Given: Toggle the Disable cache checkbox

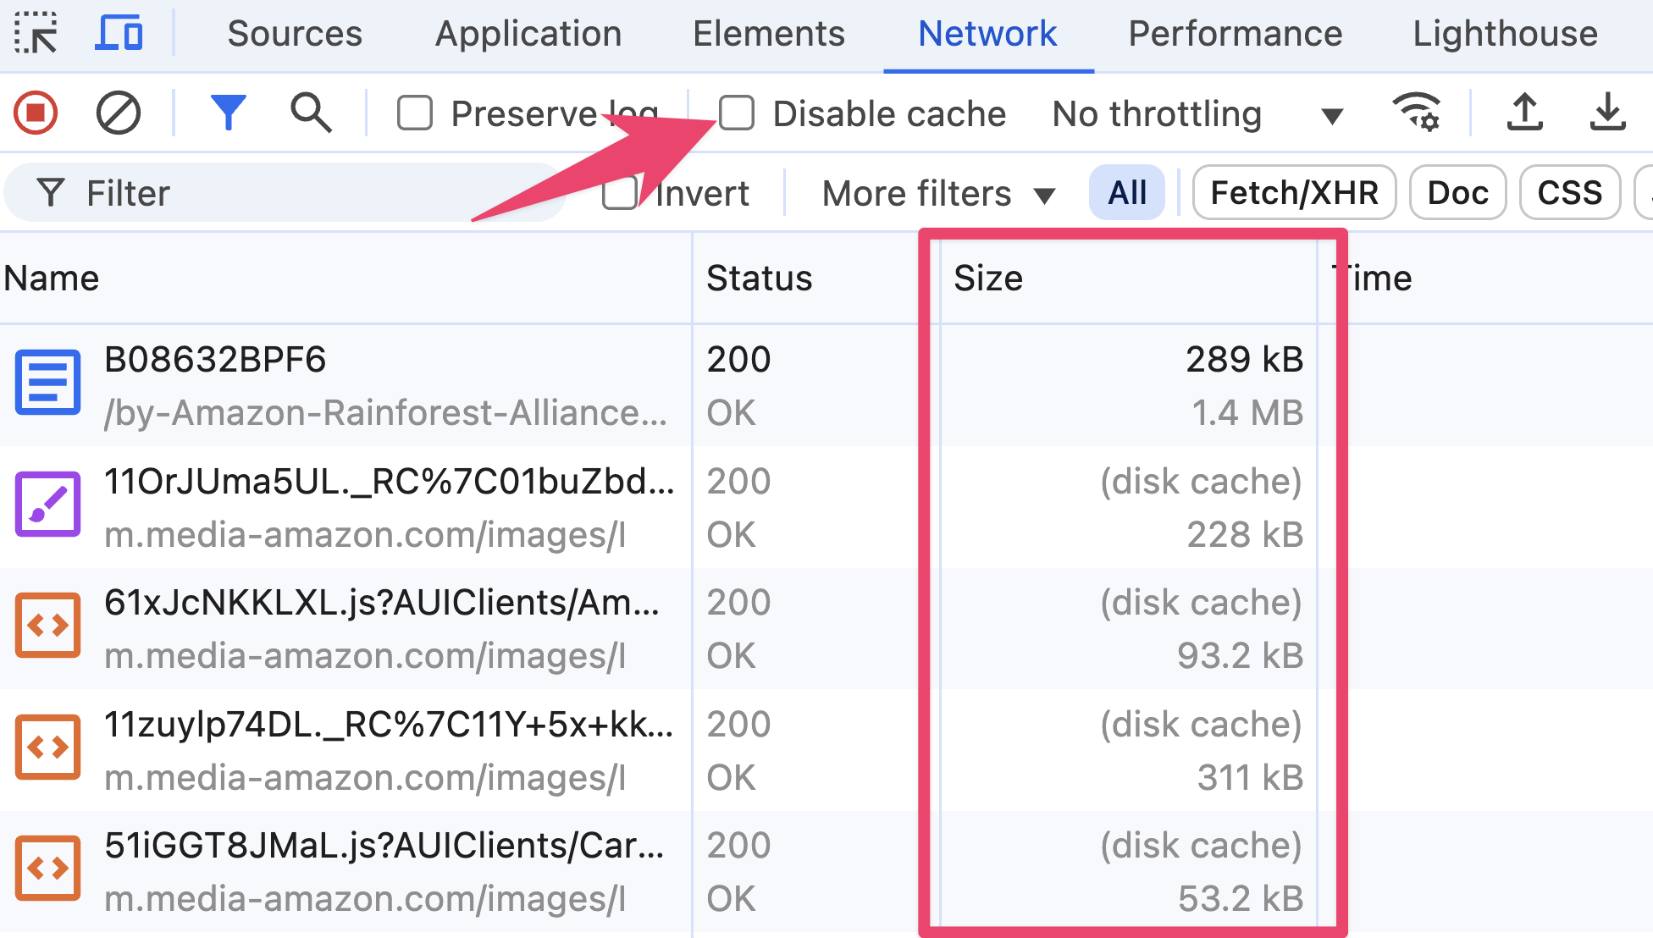Looking at the screenshot, I should [734, 113].
